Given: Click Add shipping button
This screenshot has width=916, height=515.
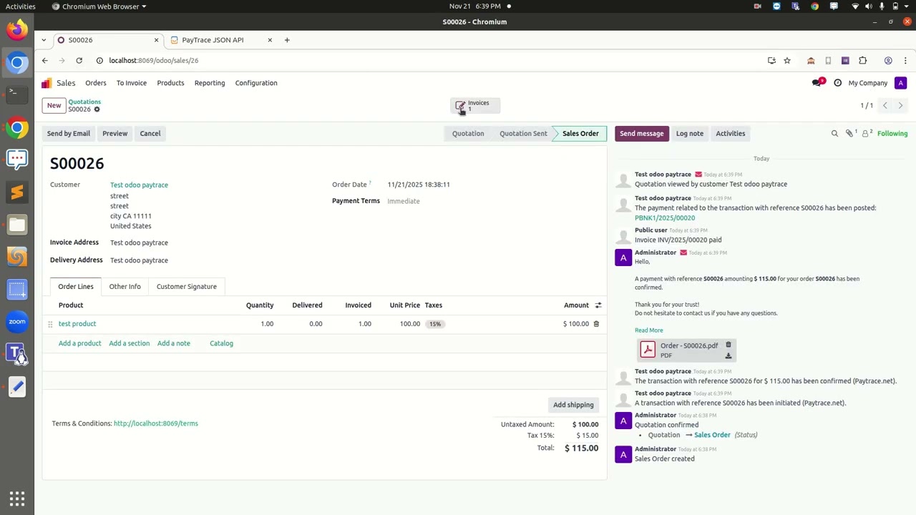Looking at the screenshot, I should [x=573, y=405].
